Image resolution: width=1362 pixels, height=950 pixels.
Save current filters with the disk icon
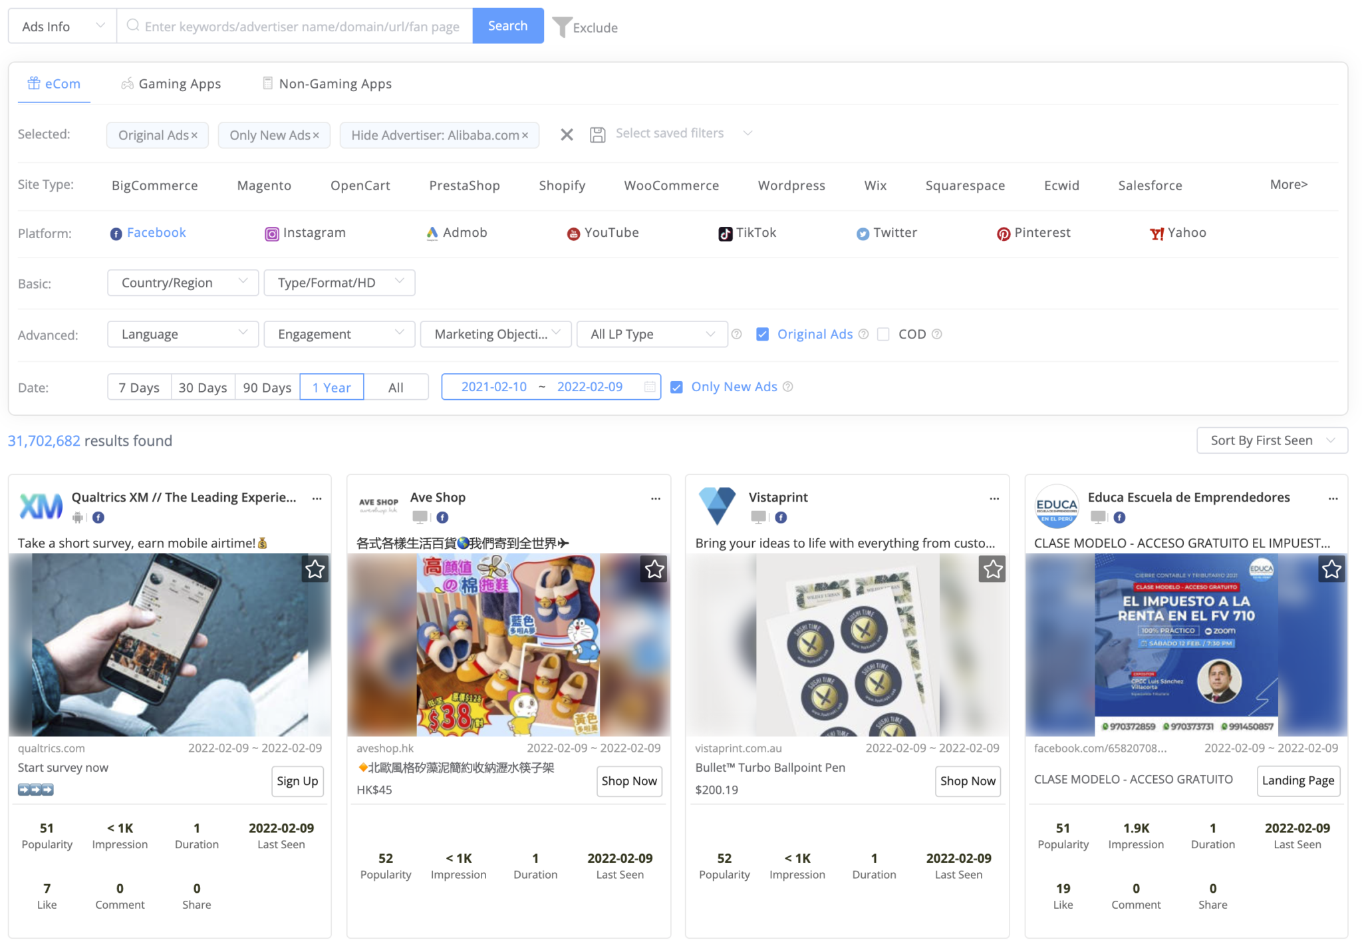(x=597, y=134)
